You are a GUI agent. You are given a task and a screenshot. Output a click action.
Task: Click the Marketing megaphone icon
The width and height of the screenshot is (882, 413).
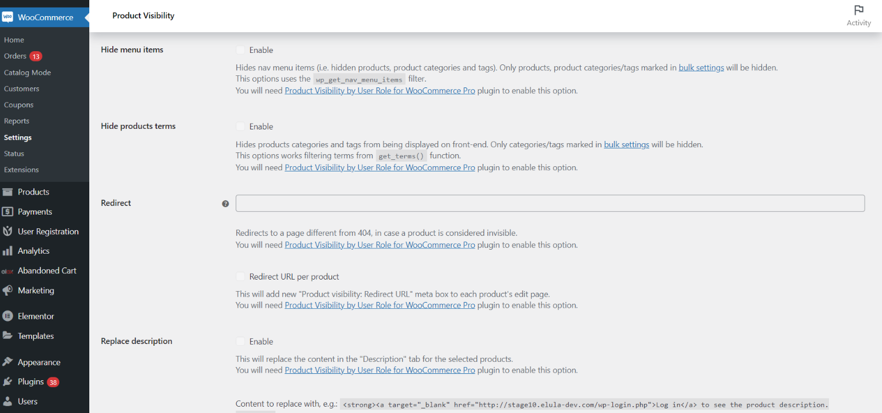pos(7,290)
